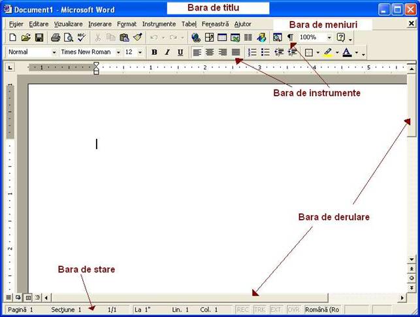The image size is (420, 317).
Task: Open the Instrumente menu
Action: [x=159, y=24]
